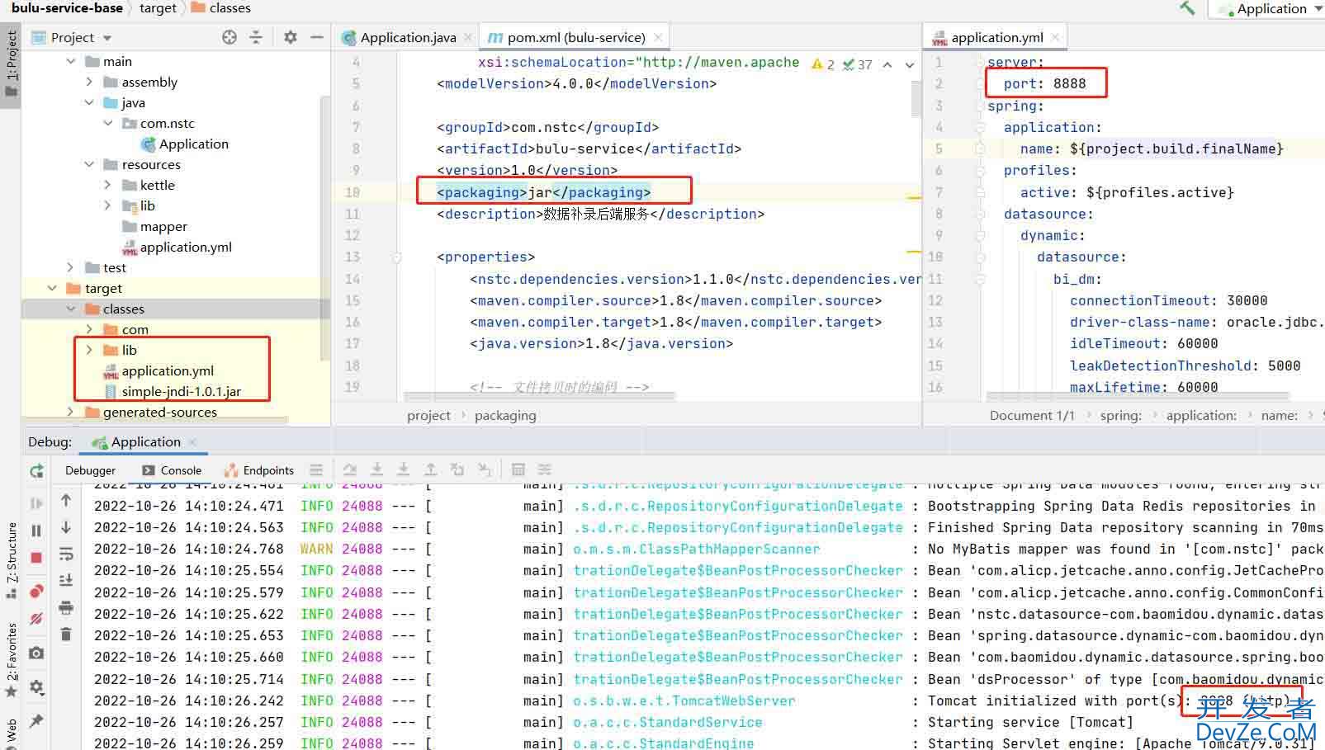Print the console output
The height and width of the screenshot is (750, 1325).
point(66,608)
